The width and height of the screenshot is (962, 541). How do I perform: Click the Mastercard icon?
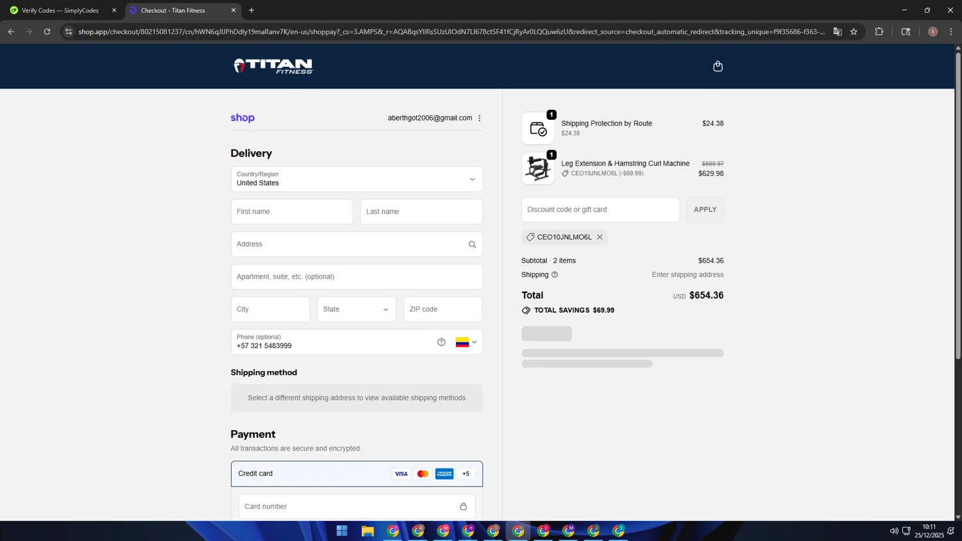pyautogui.click(x=423, y=474)
